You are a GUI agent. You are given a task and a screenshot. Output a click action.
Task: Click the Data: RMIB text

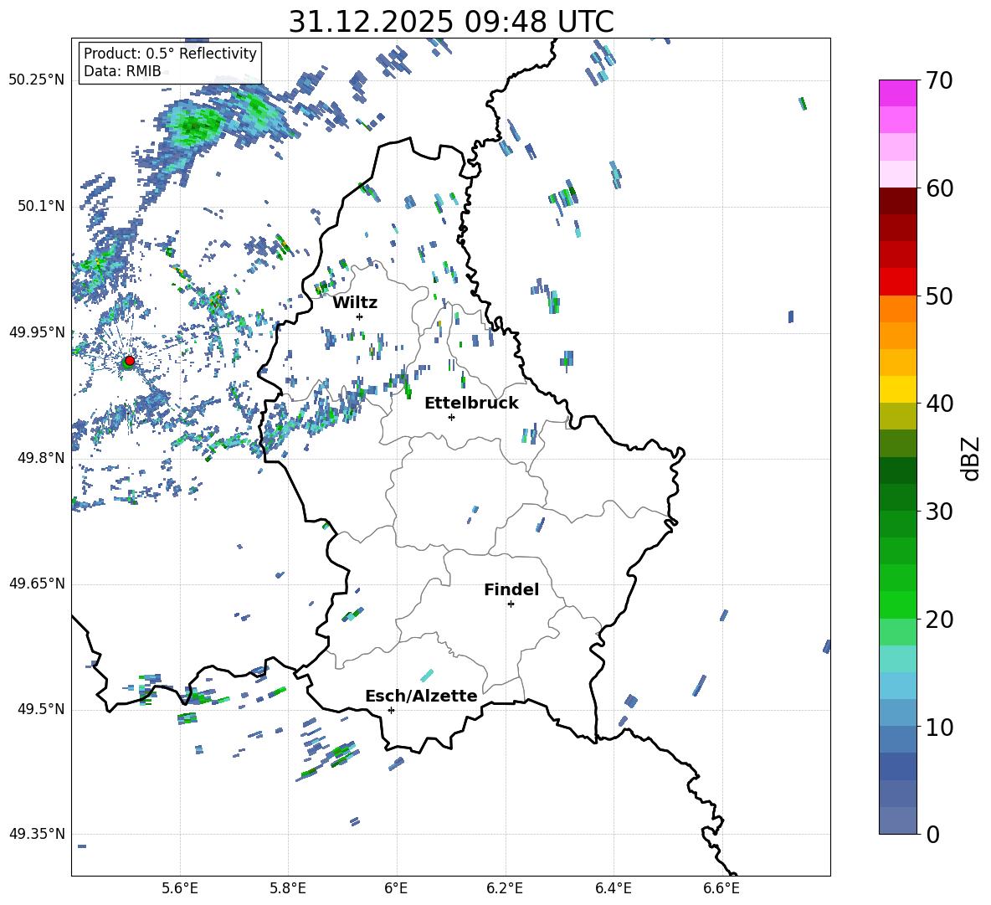click(x=122, y=71)
